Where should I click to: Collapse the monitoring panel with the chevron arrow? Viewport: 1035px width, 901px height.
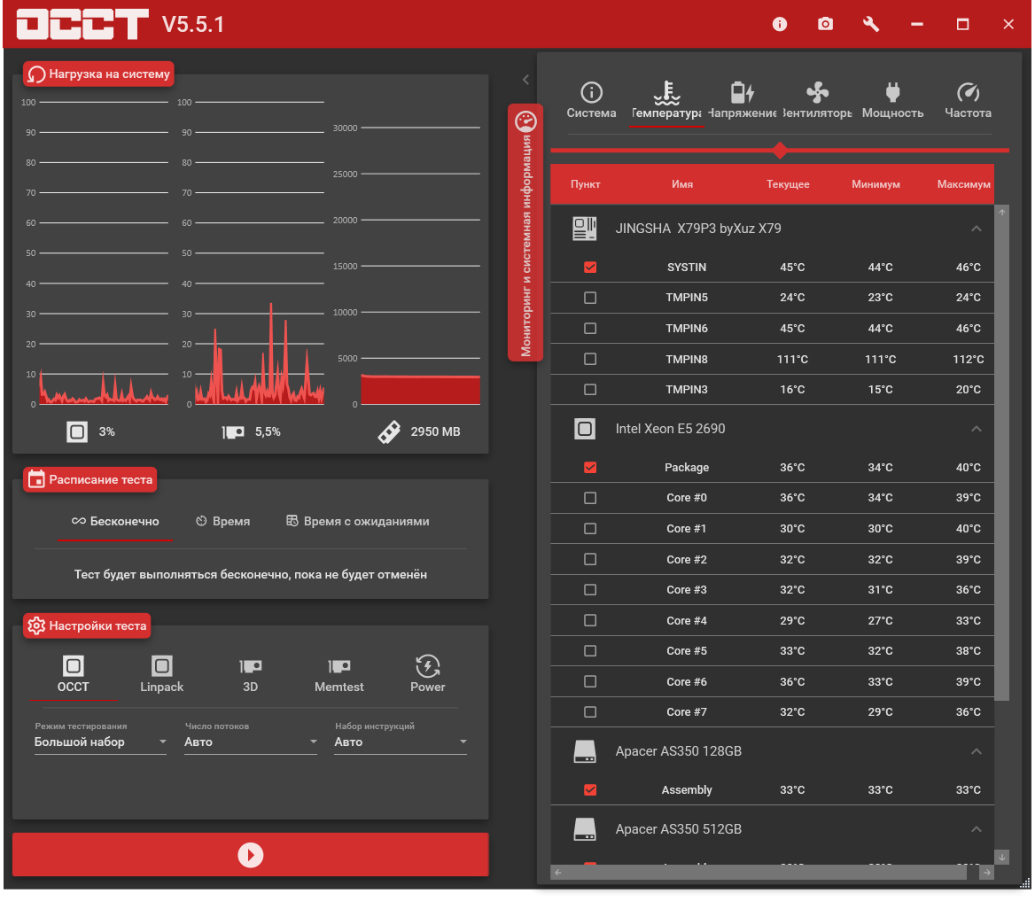coord(526,80)
